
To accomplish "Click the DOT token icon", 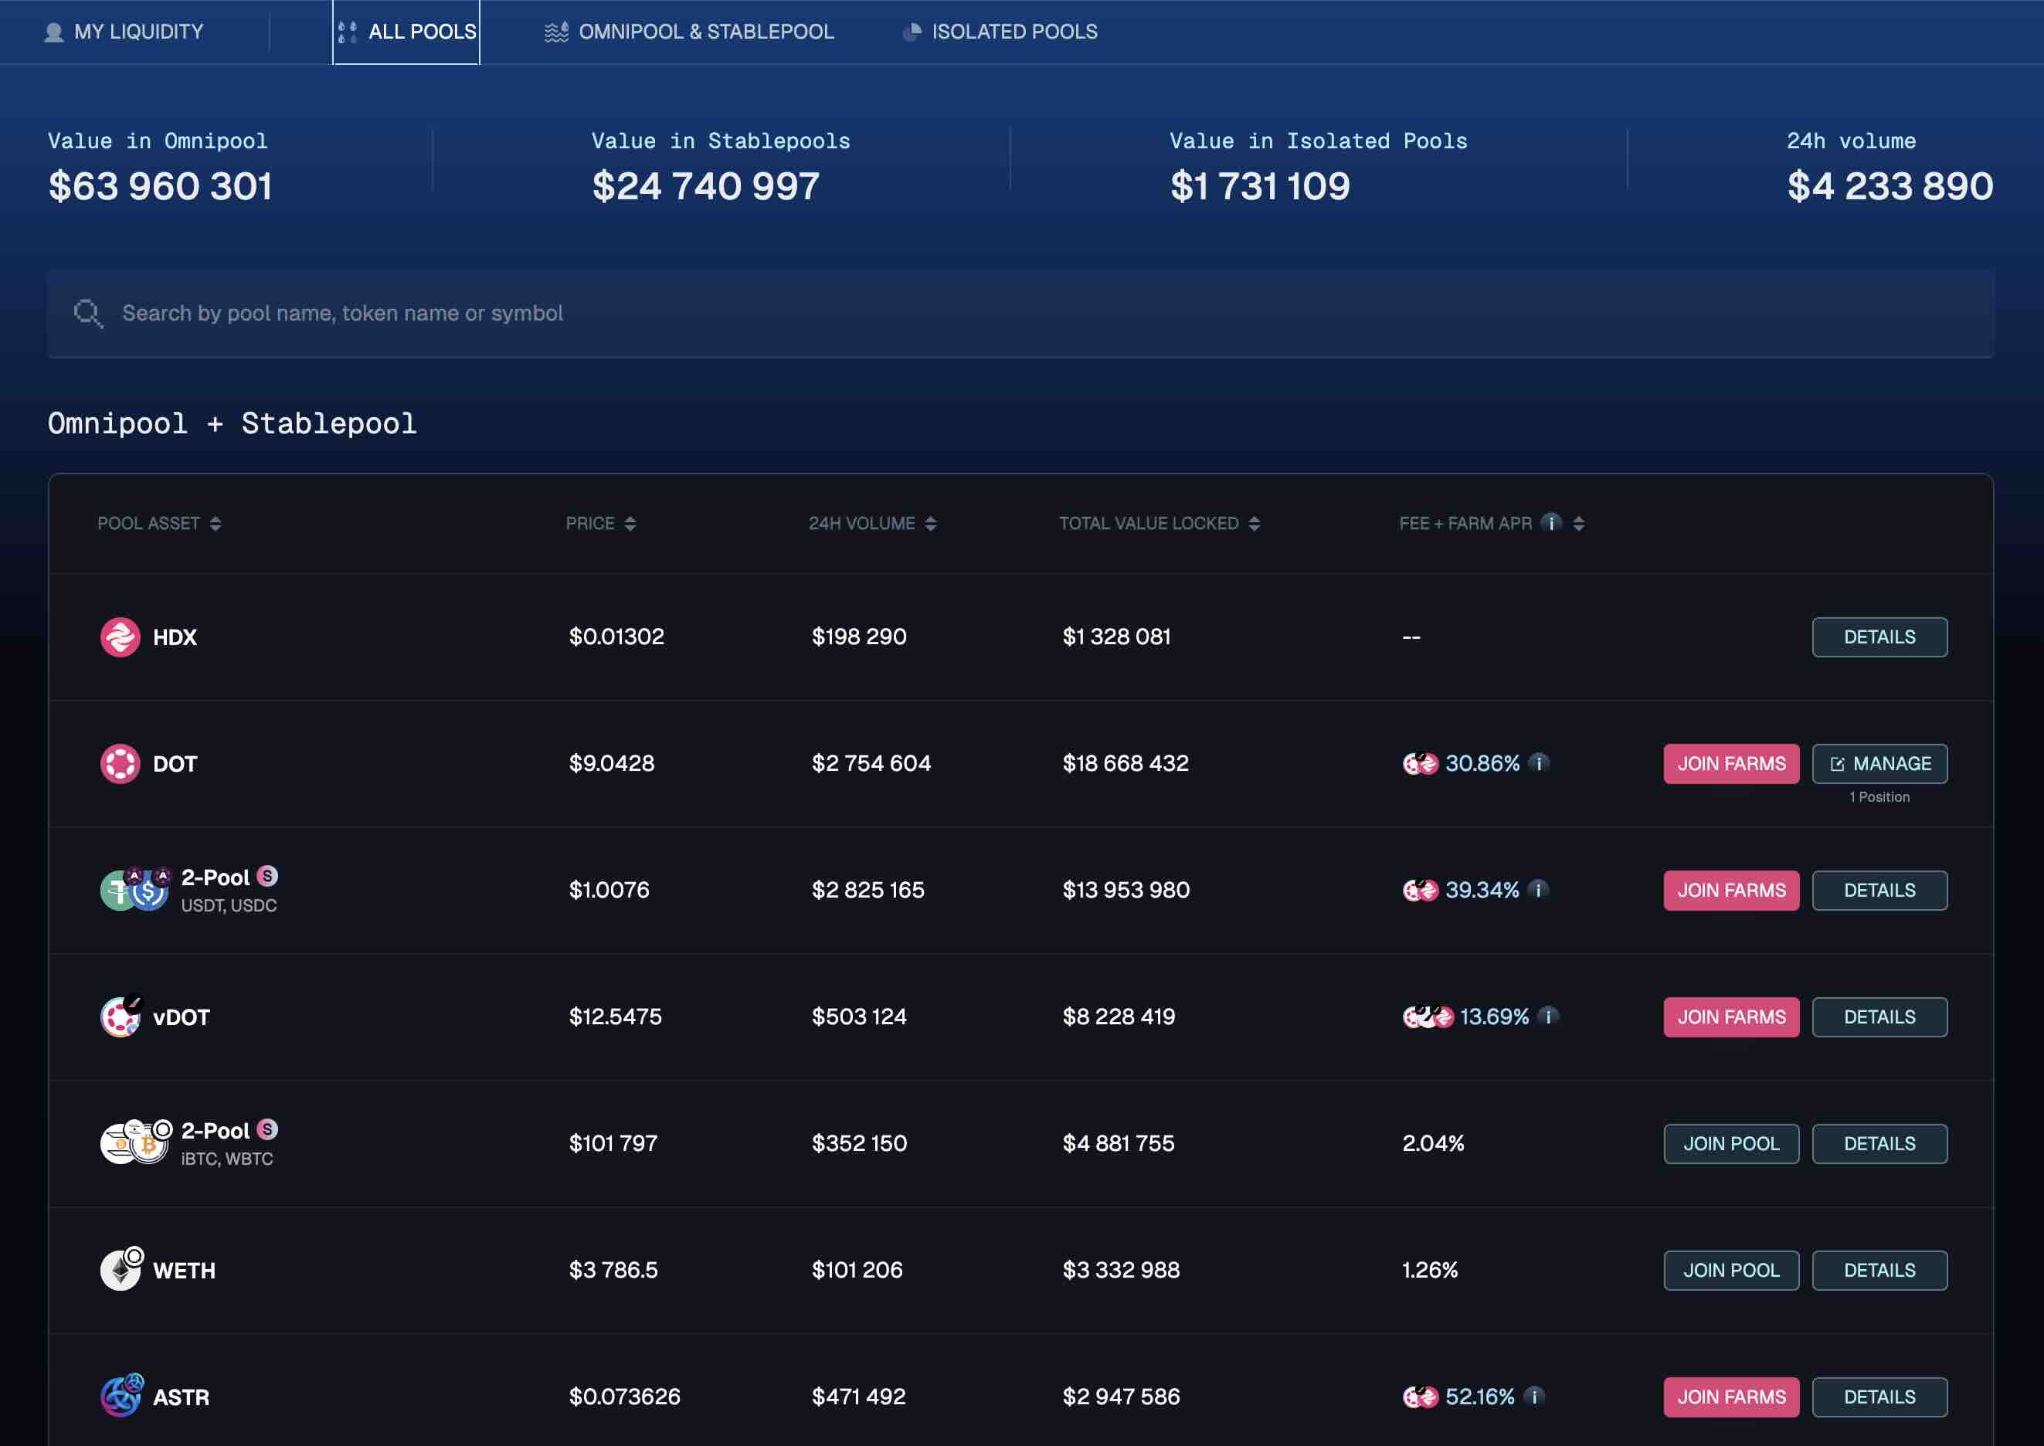I will pyautogui.click(x=121, y=764).
